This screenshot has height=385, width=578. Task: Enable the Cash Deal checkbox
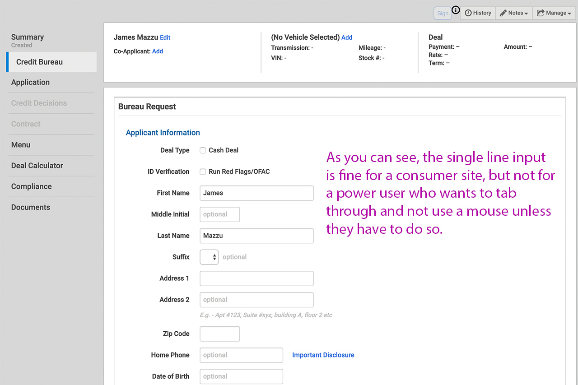(x=203, y=150)
